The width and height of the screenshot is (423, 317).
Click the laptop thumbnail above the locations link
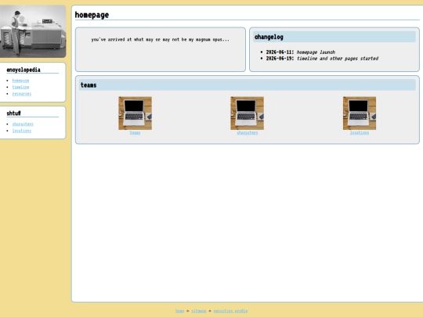click(360, 113)
